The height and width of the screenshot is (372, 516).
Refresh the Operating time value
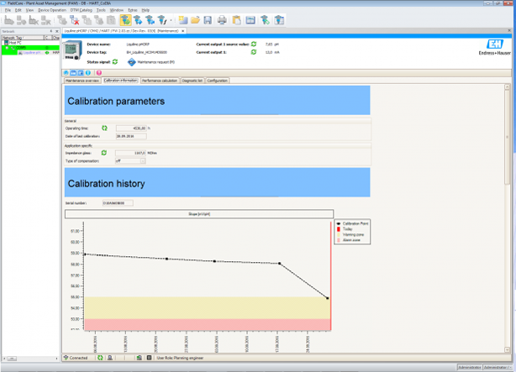(104, 128)
